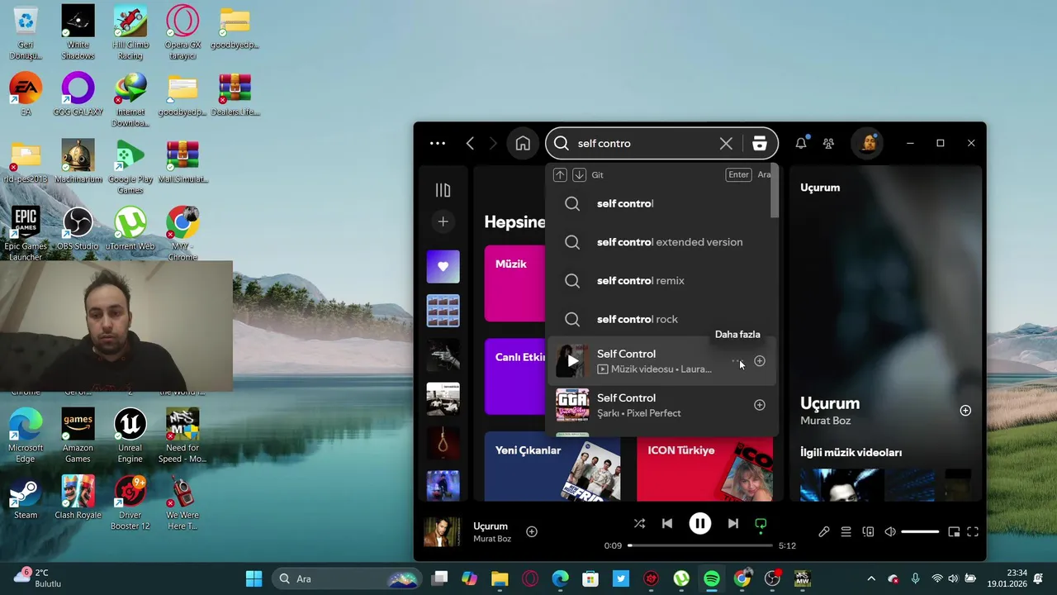Screen dimensions: 1057x595
Task: Select the 'self control' search suggestion
Action: point(662,203)
